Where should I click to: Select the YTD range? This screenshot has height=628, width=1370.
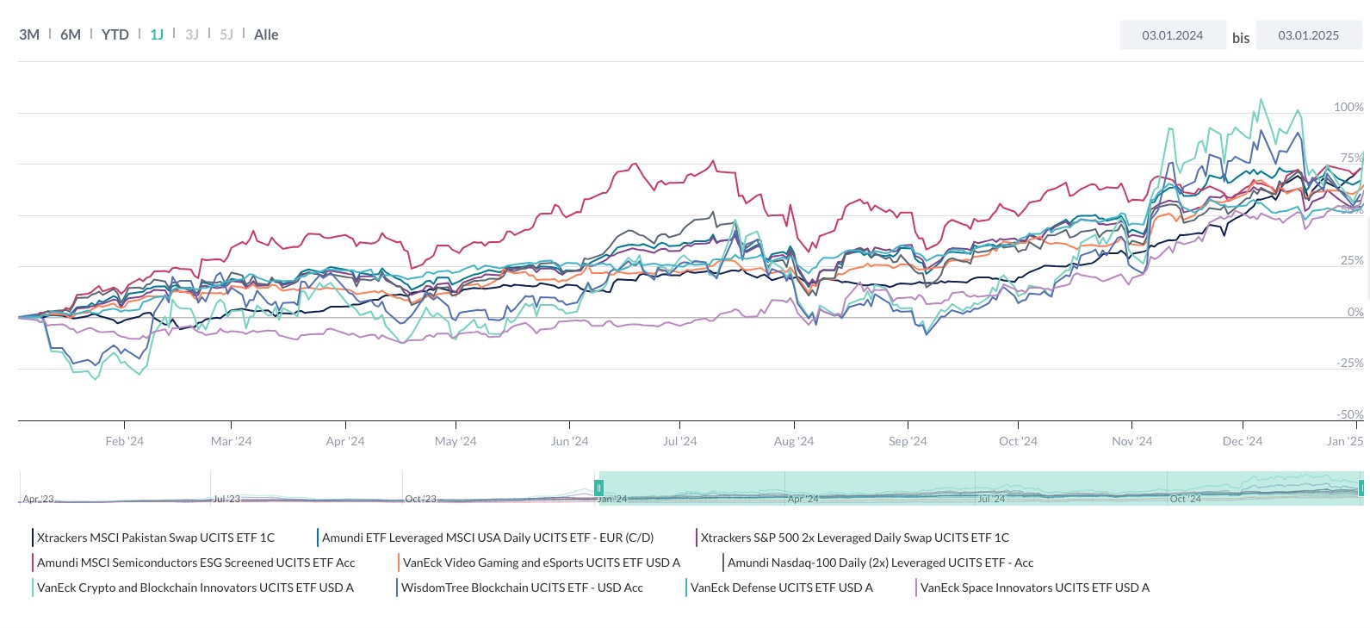point(115,34)
